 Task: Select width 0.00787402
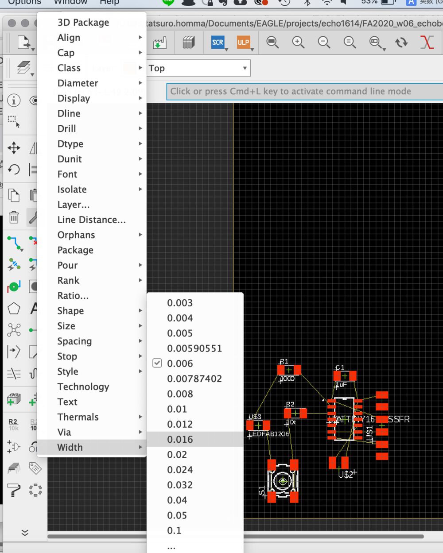click(x=195, y=379)
